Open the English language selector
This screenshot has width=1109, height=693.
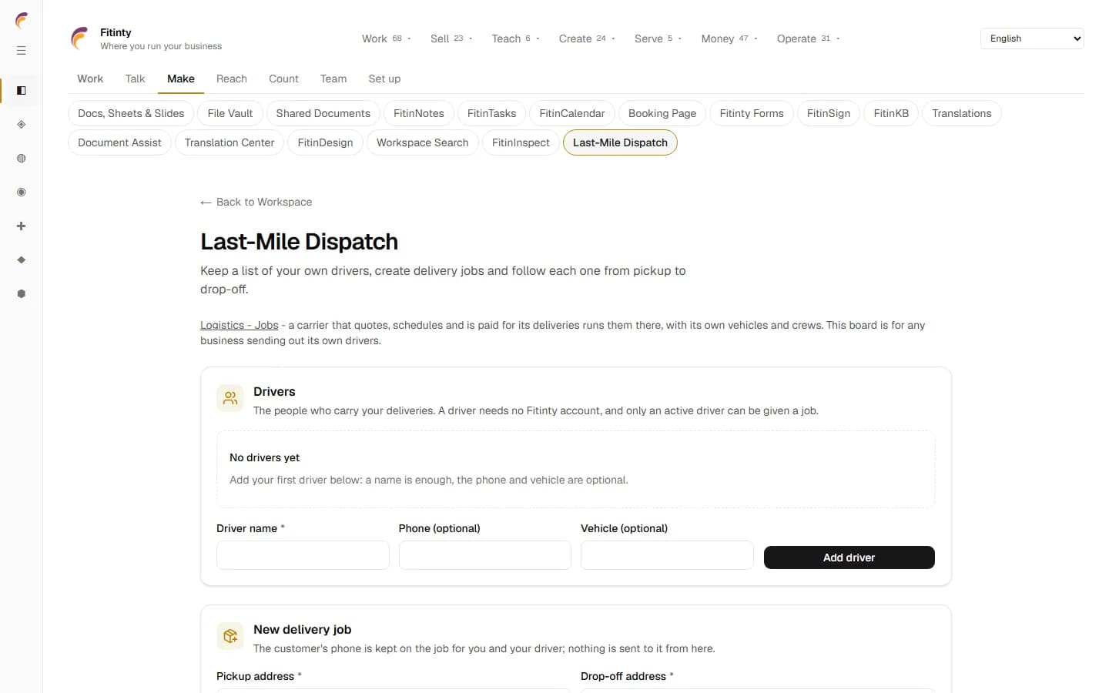(1032, 38)
